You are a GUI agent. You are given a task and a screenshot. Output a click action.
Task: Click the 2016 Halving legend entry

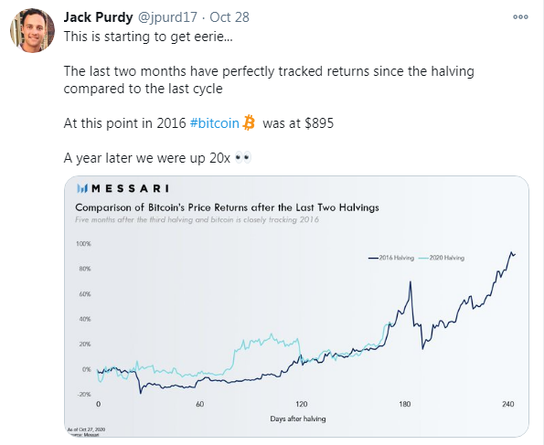coord(391,258)
